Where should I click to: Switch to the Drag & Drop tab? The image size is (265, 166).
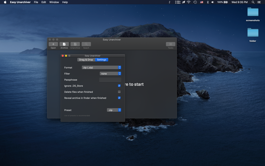[x=86, y=60]
